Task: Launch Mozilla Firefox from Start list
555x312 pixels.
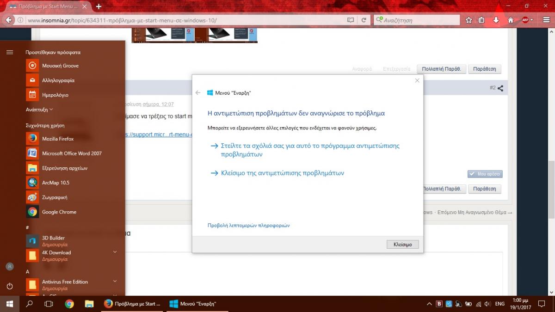Action: [75, 139]
